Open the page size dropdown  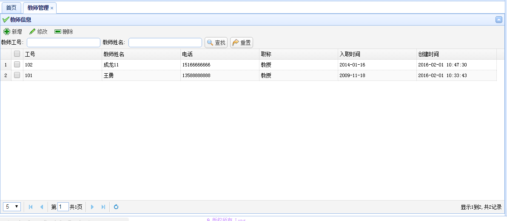[x=12, y=207]
